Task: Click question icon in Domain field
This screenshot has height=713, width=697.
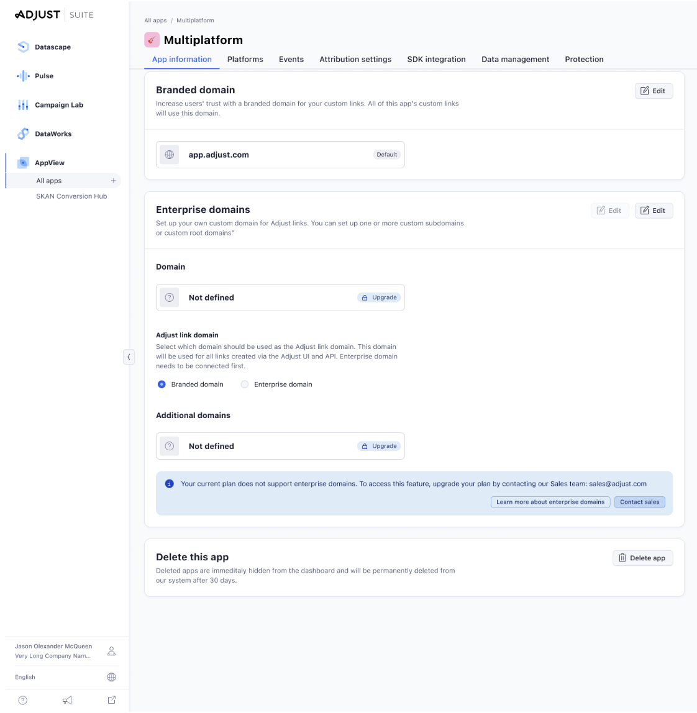Action: [x=169, y=297]
